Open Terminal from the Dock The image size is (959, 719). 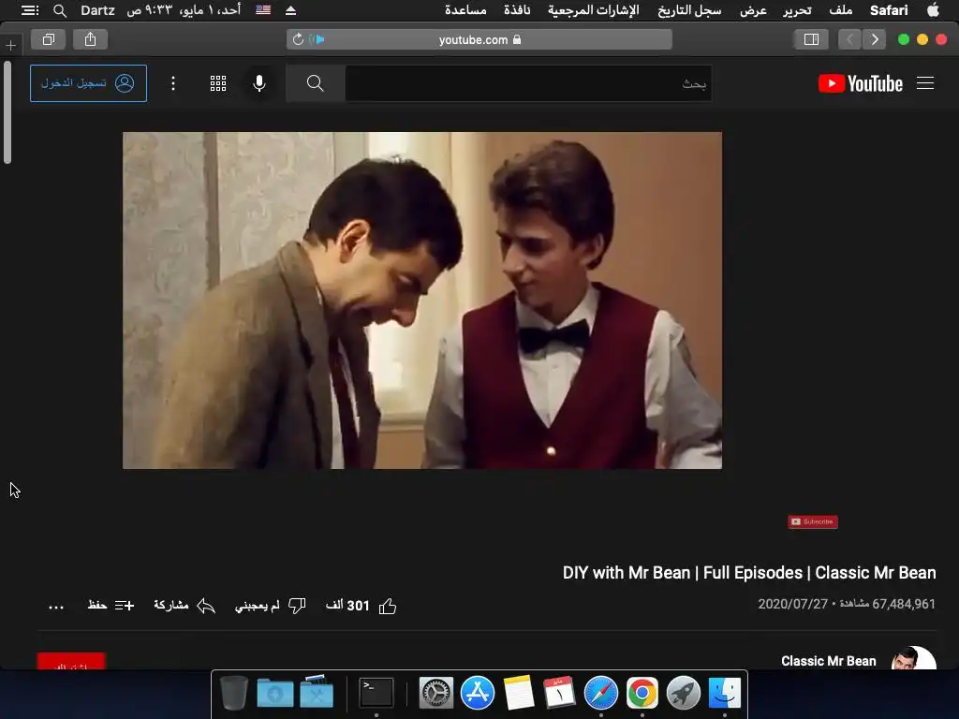point(376,693)
